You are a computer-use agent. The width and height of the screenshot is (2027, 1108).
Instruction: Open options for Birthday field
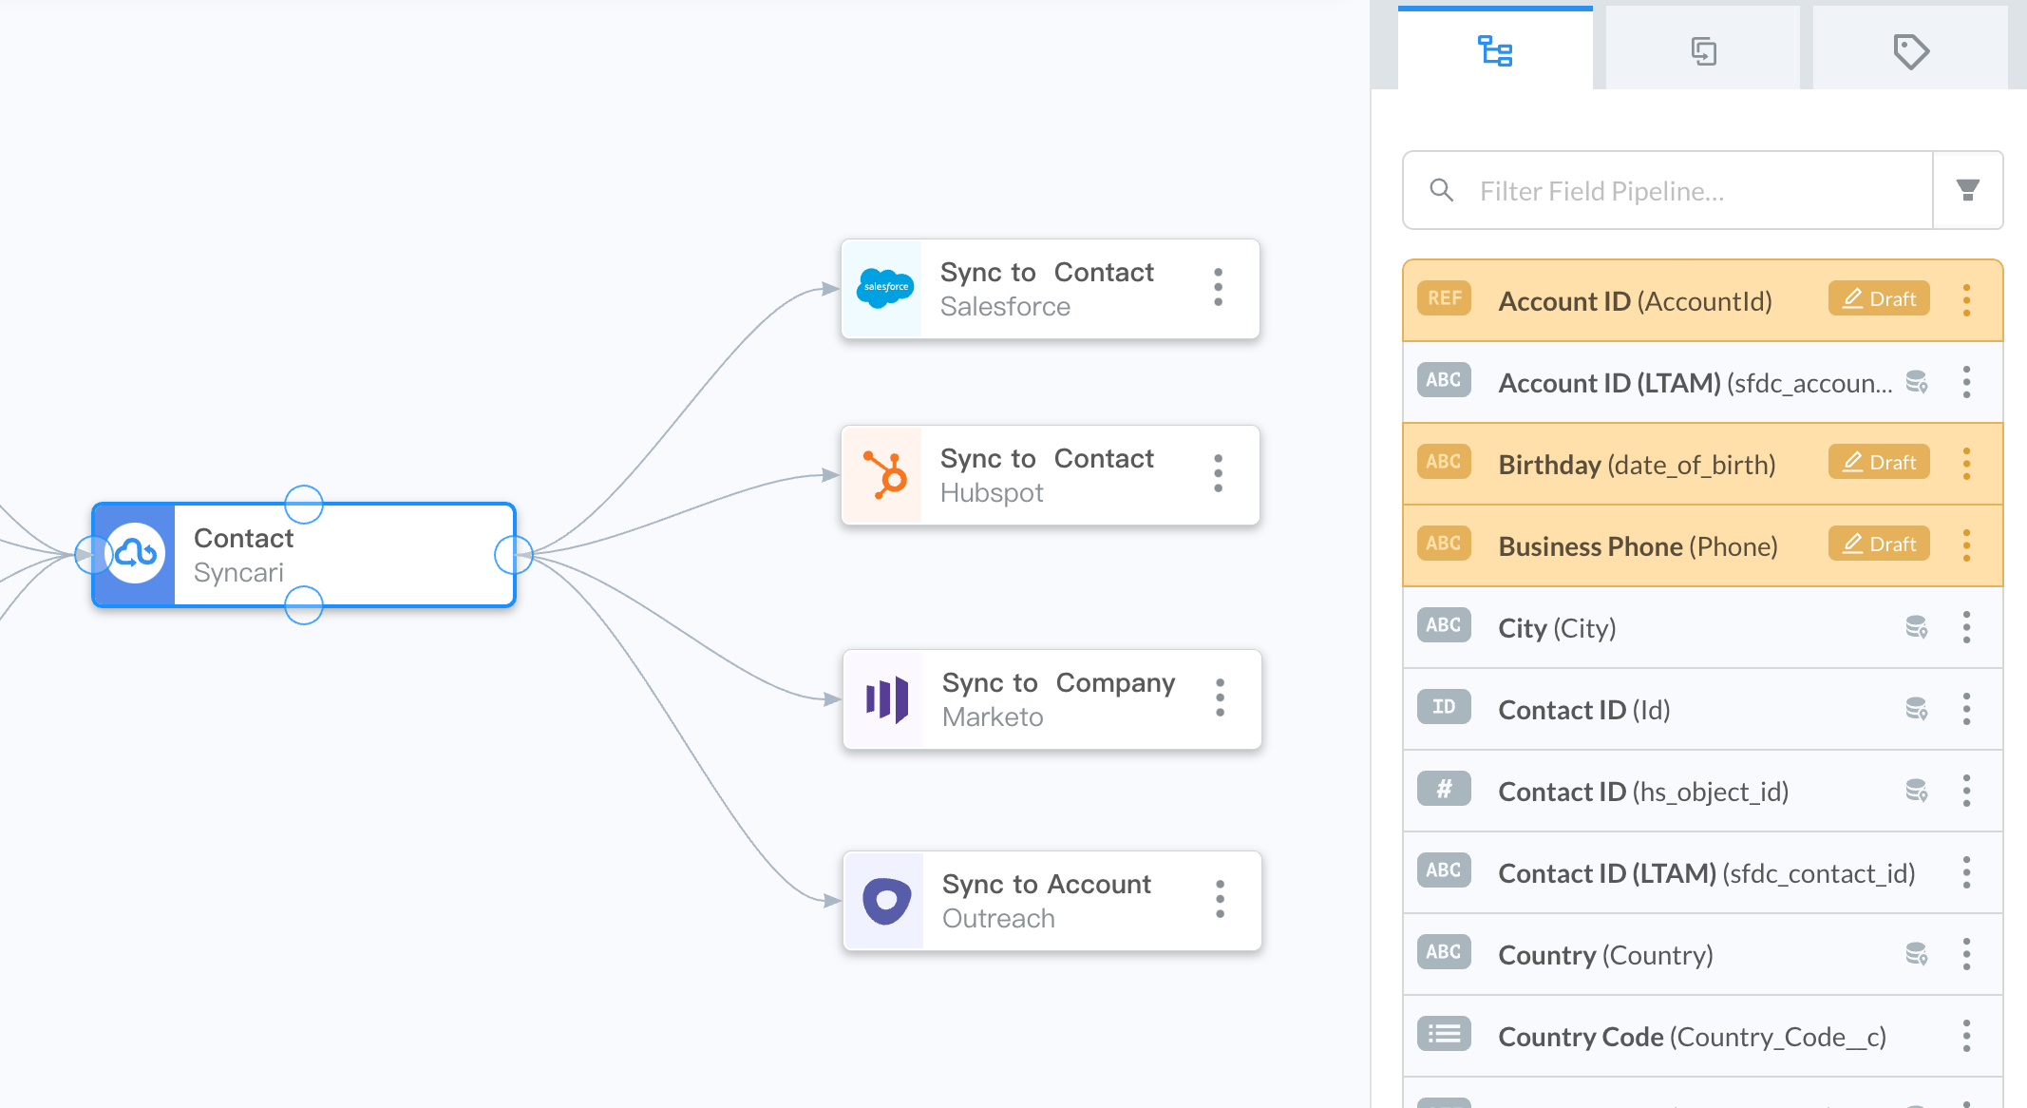[x=1966, y=464]
